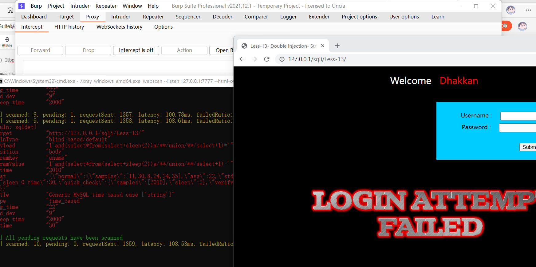Go back in the browser
The image size is (536, 267).
point(242,59)
